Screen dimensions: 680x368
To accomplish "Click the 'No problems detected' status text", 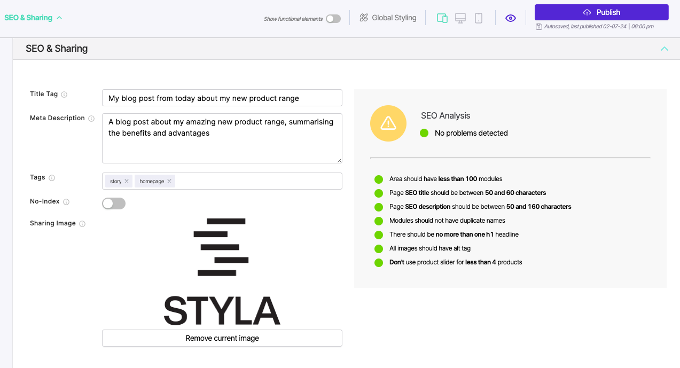I will pos(471,133).
